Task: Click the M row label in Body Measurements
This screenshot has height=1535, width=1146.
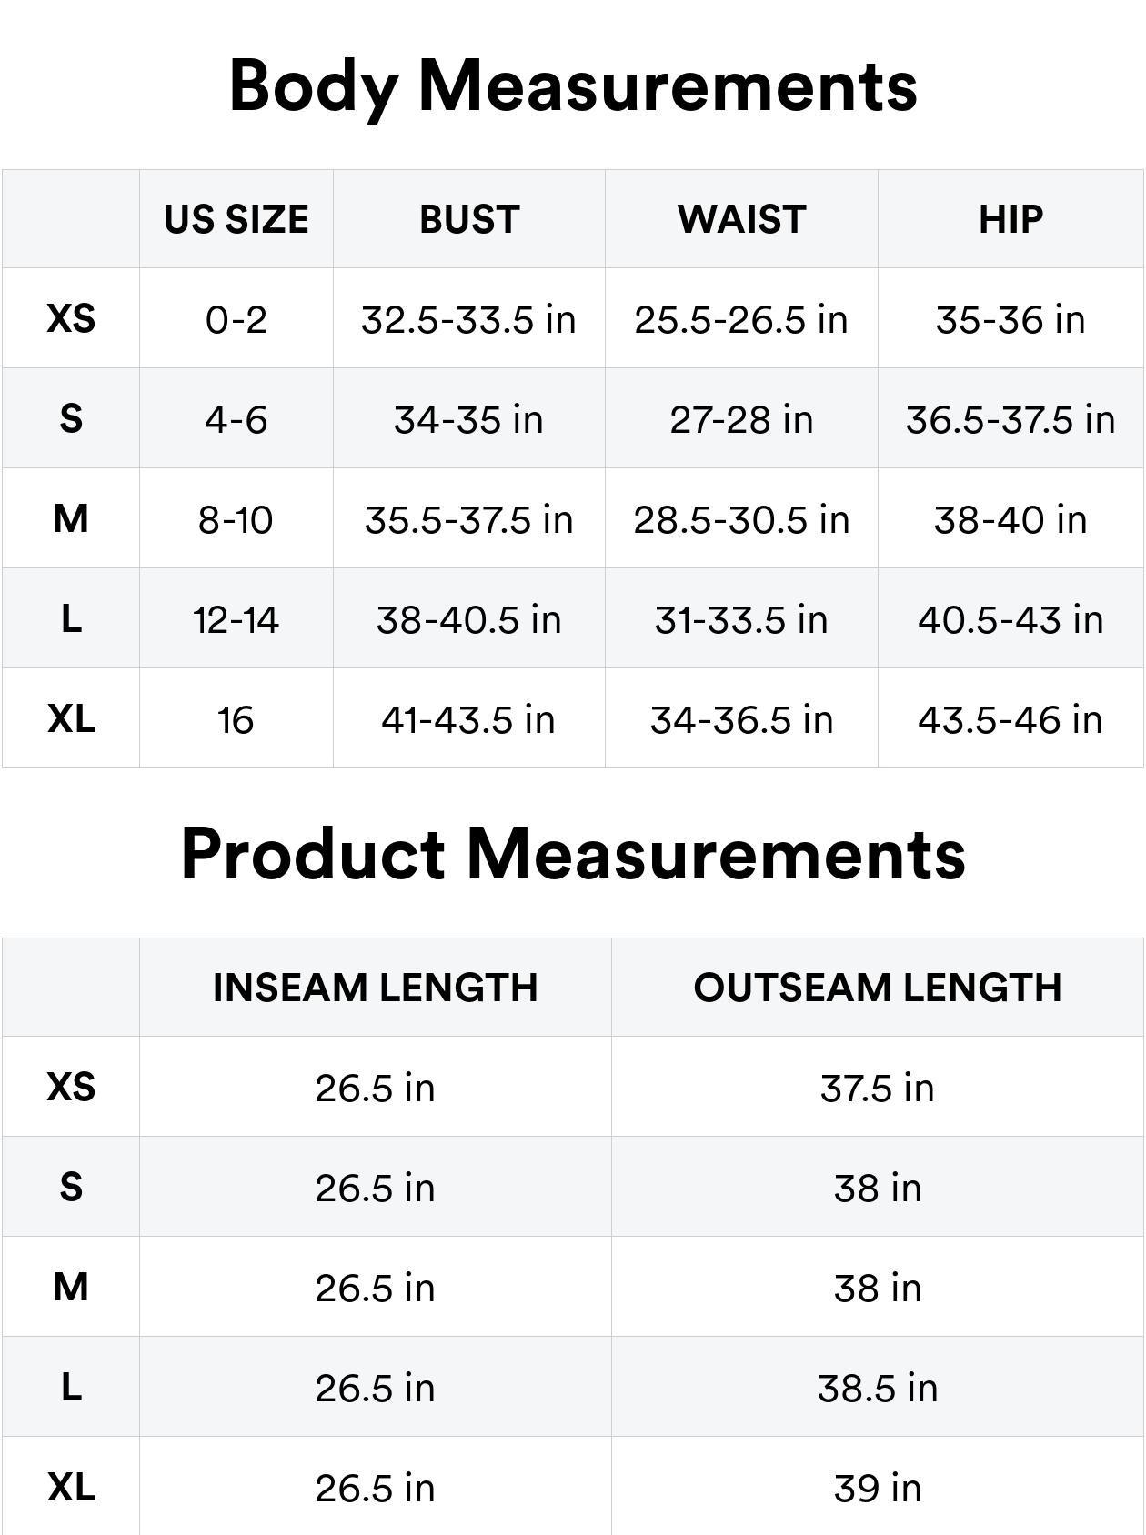Action: [71, 519]
